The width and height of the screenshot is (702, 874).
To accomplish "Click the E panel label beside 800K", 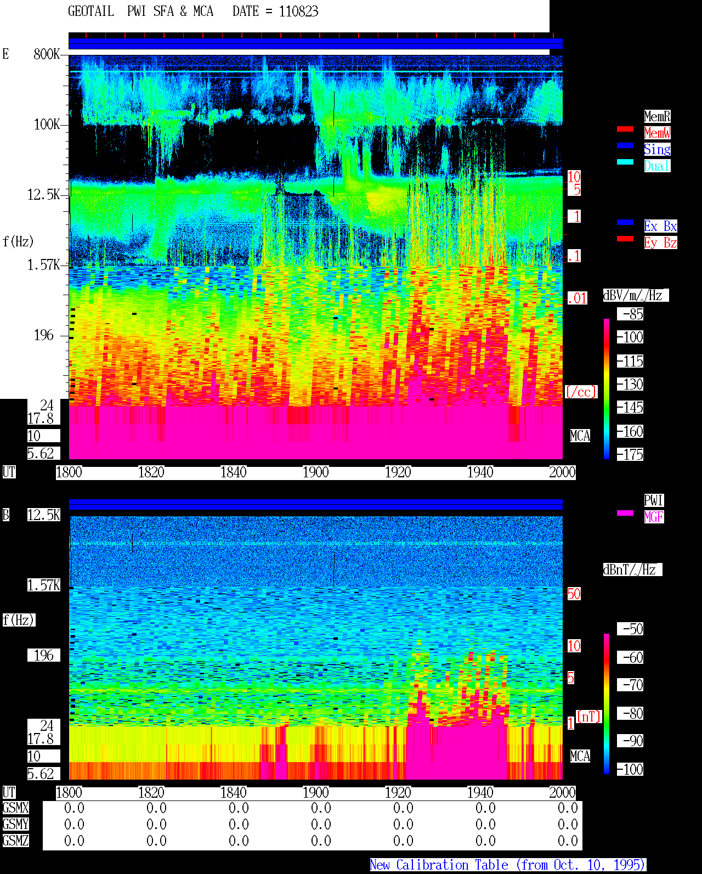I will coord(5,54).
